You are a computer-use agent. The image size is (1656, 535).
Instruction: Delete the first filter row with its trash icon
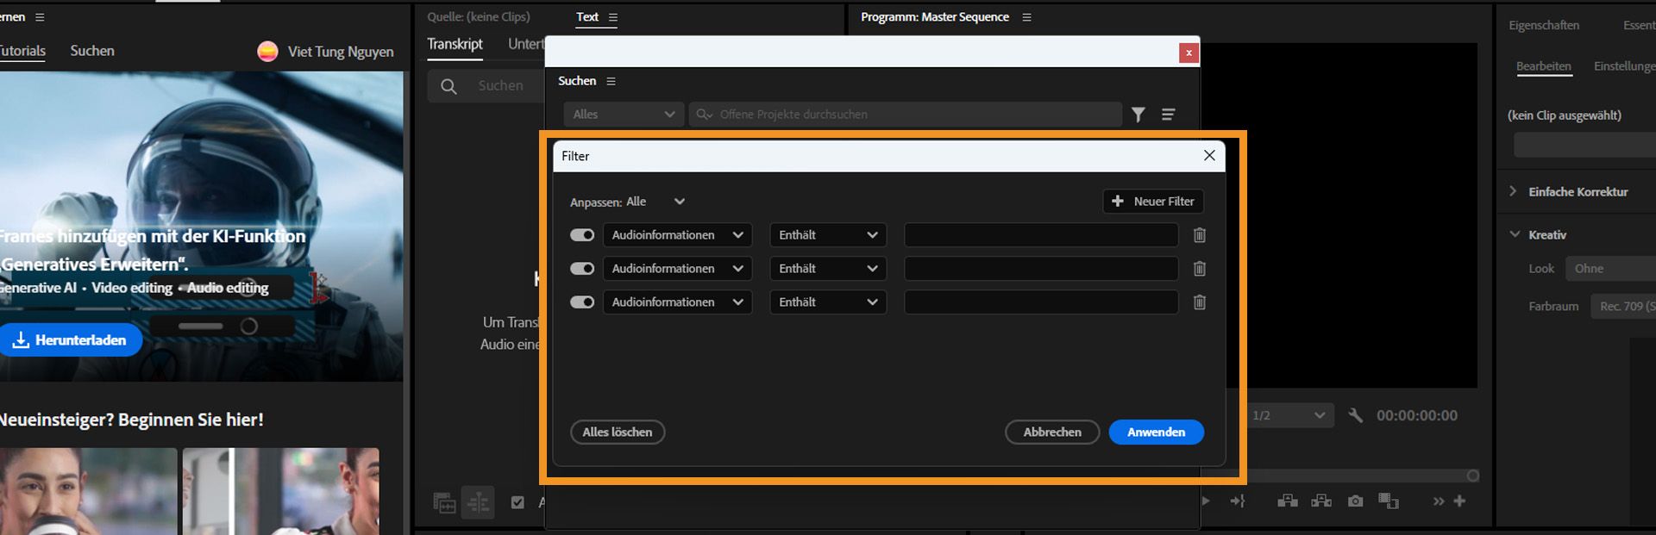tap(1199, 235)
